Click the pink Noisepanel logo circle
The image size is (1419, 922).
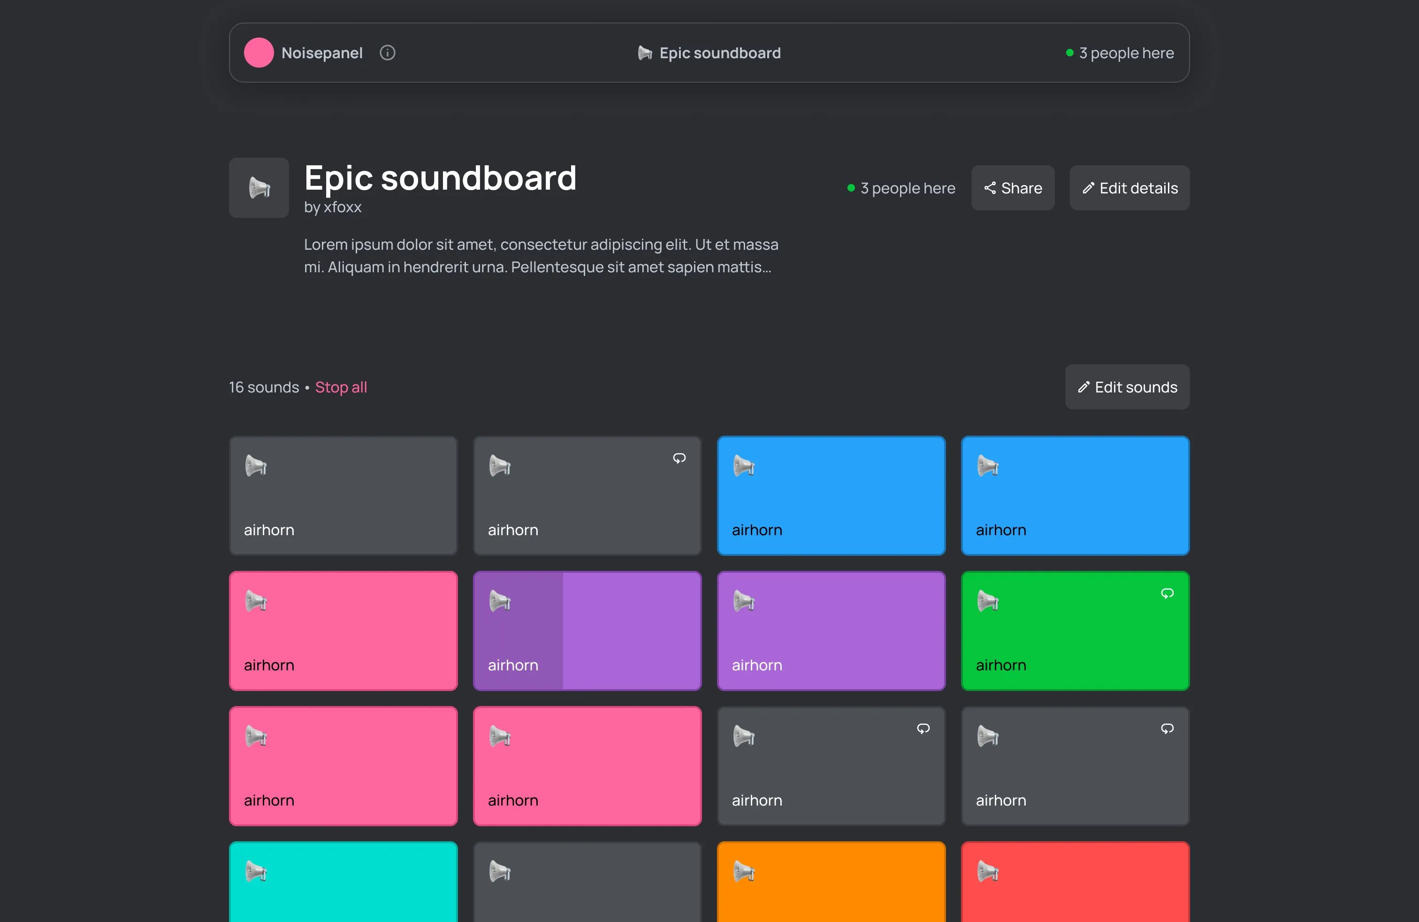click(x=259, y=53)
